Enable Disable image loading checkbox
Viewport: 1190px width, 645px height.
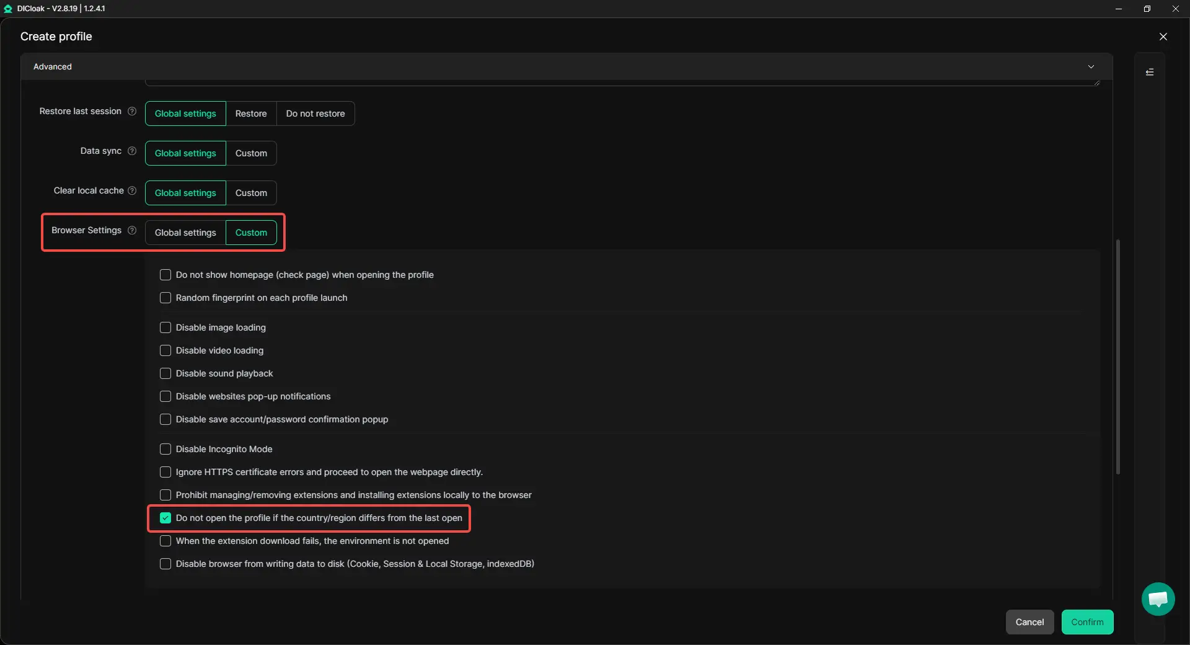point(165,327)
